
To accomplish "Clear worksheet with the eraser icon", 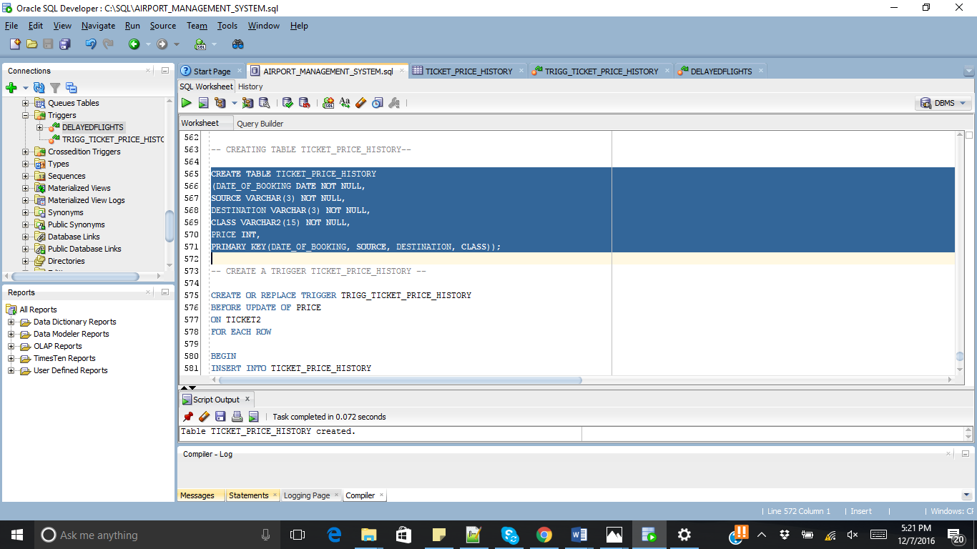I will [360, 103].
